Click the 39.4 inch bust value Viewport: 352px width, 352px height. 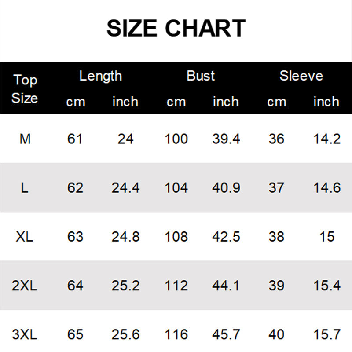click(226, 139)
